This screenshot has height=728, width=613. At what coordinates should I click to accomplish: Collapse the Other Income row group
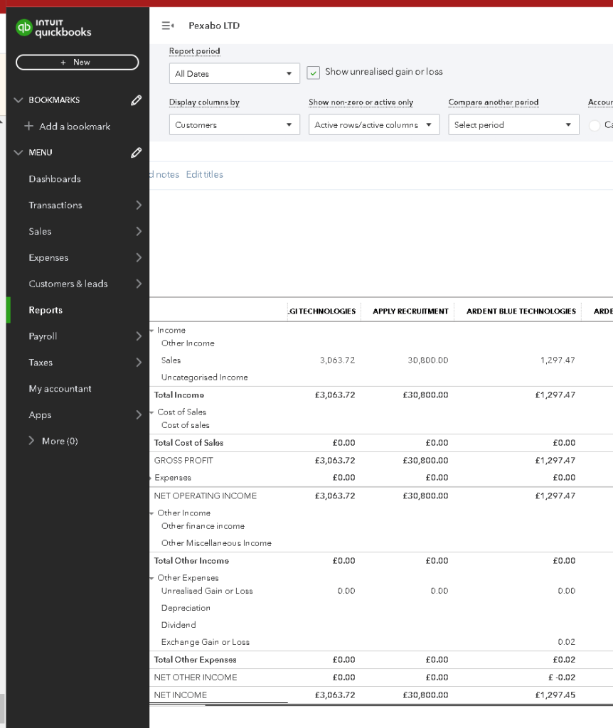click(x=152, y=513)
